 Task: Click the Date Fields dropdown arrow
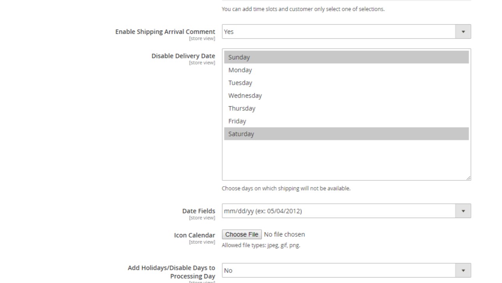point(463,211)
